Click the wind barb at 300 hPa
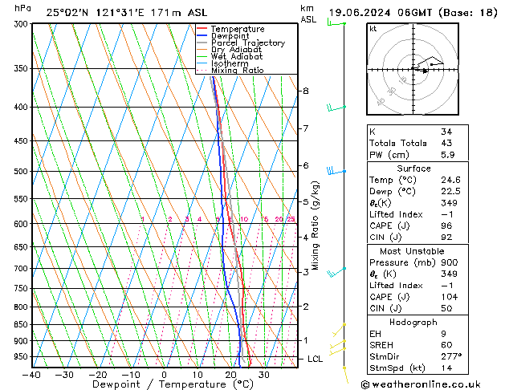The width and height of the screenshot is (505, 390). tap(336, 22)
